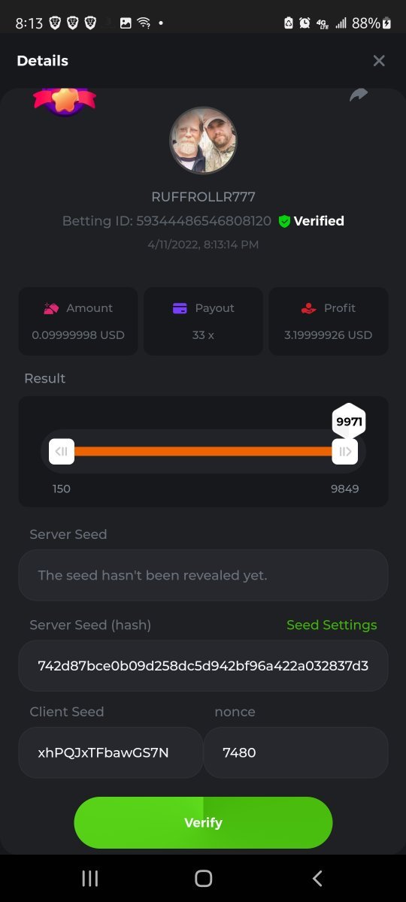This screenshot has width=406, height=902.
Task: Select the nonce field showing 7480
Action: click(x=295, y=752)
